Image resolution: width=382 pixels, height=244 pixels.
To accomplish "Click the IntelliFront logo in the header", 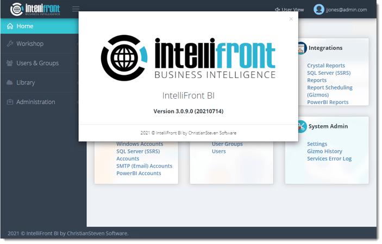I will tap(35, 9).
